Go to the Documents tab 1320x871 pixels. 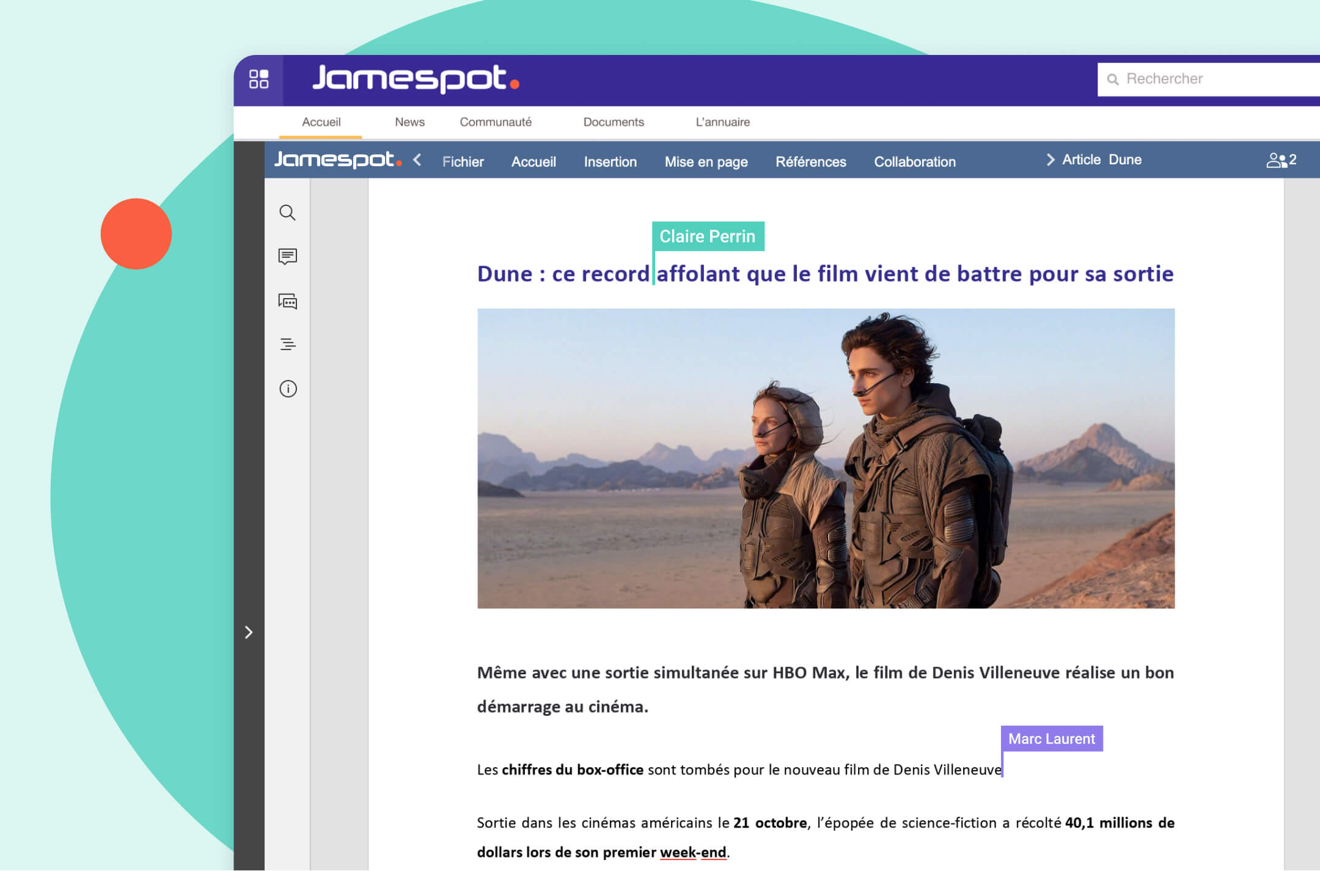(614, 122)
